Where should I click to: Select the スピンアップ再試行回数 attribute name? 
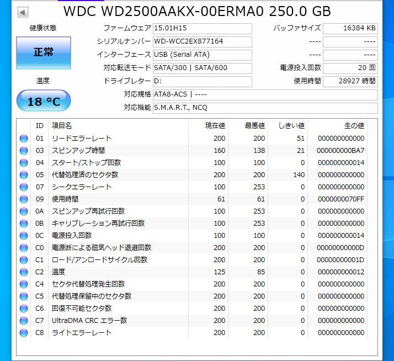[88, 211]
